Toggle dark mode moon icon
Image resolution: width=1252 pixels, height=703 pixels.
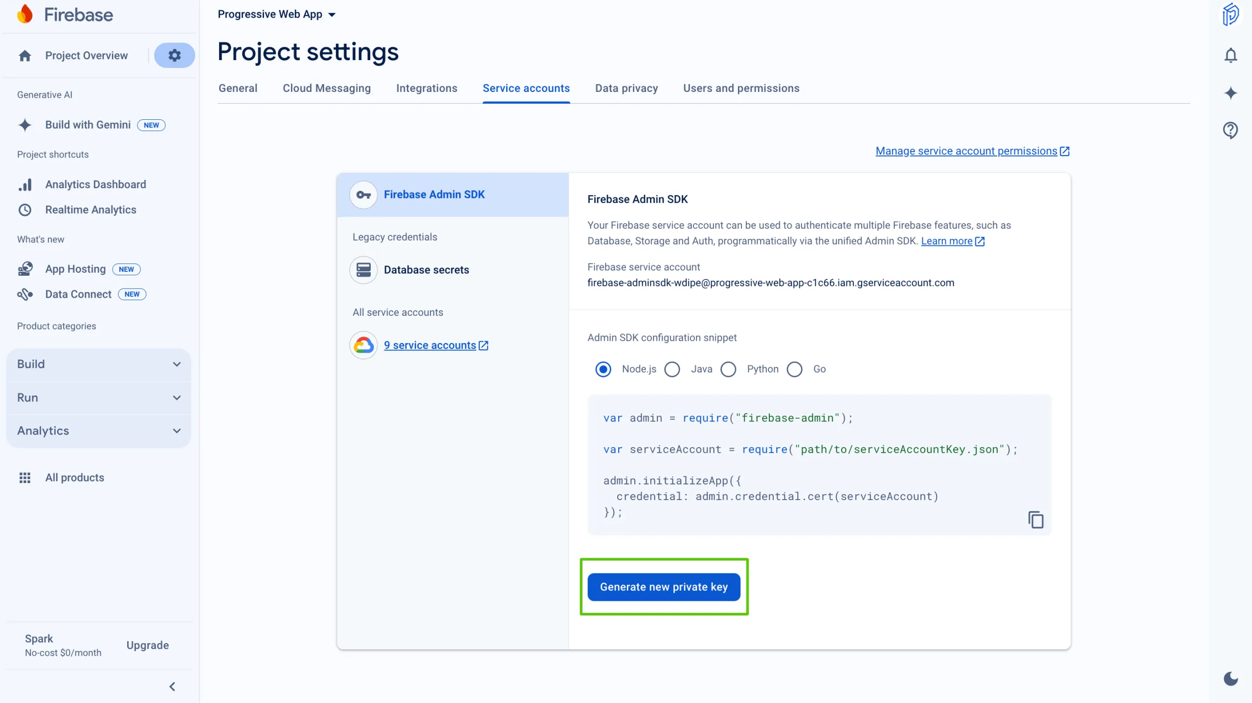pyautogui.click(x=1230, y=679)
